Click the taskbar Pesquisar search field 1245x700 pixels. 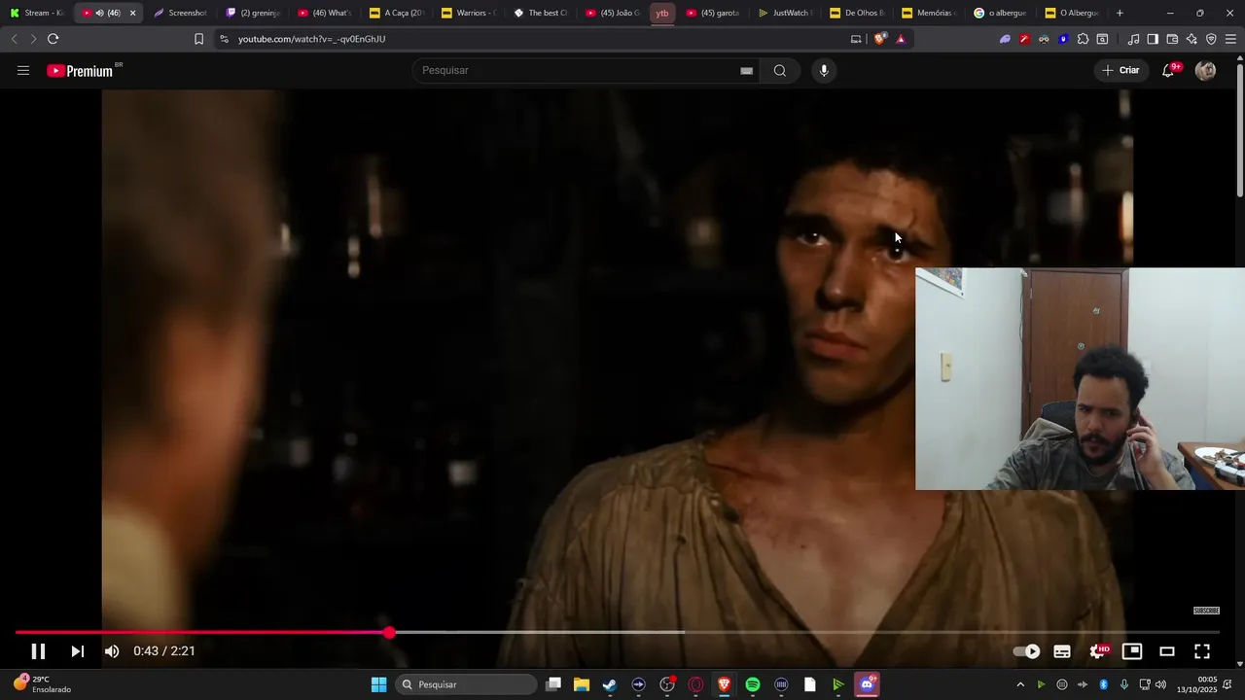467,684
